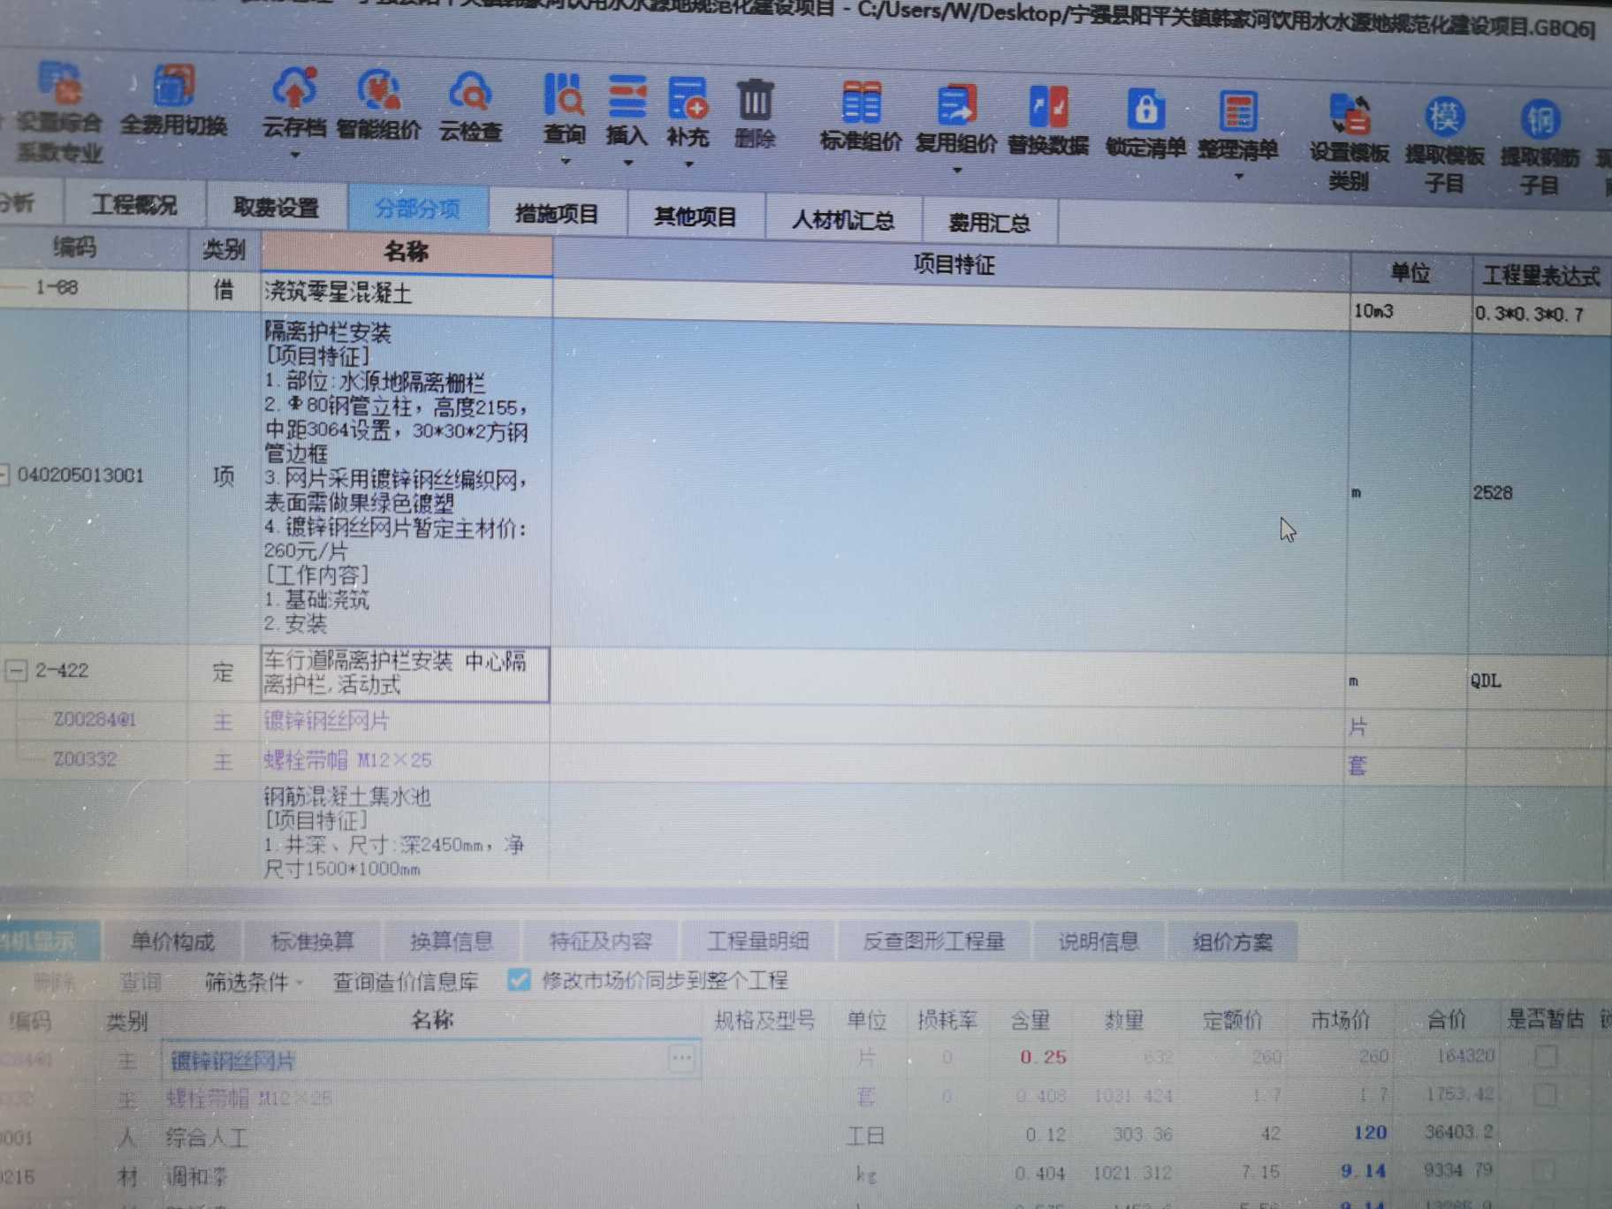Open dropdown arrow under 插入
This screenshot has height=1209, width=1612.
point(627,163)
